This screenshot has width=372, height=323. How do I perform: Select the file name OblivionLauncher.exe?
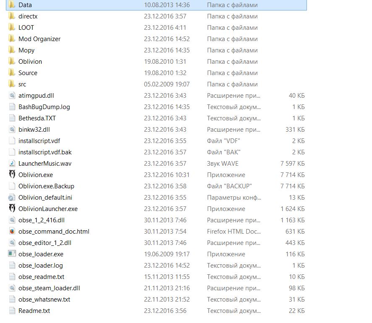point(48,209)
